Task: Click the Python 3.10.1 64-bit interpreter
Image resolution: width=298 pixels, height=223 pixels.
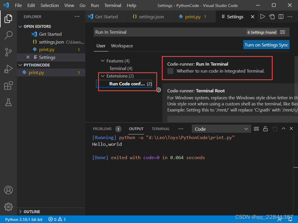Action: point(24,220)
